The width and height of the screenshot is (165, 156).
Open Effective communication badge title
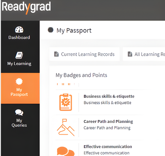click(x=108, y=146)
